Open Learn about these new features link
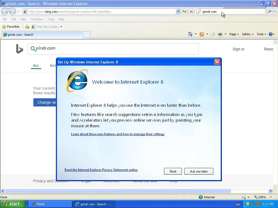Viewport: 278px width, 208px height. click(118, 134)
